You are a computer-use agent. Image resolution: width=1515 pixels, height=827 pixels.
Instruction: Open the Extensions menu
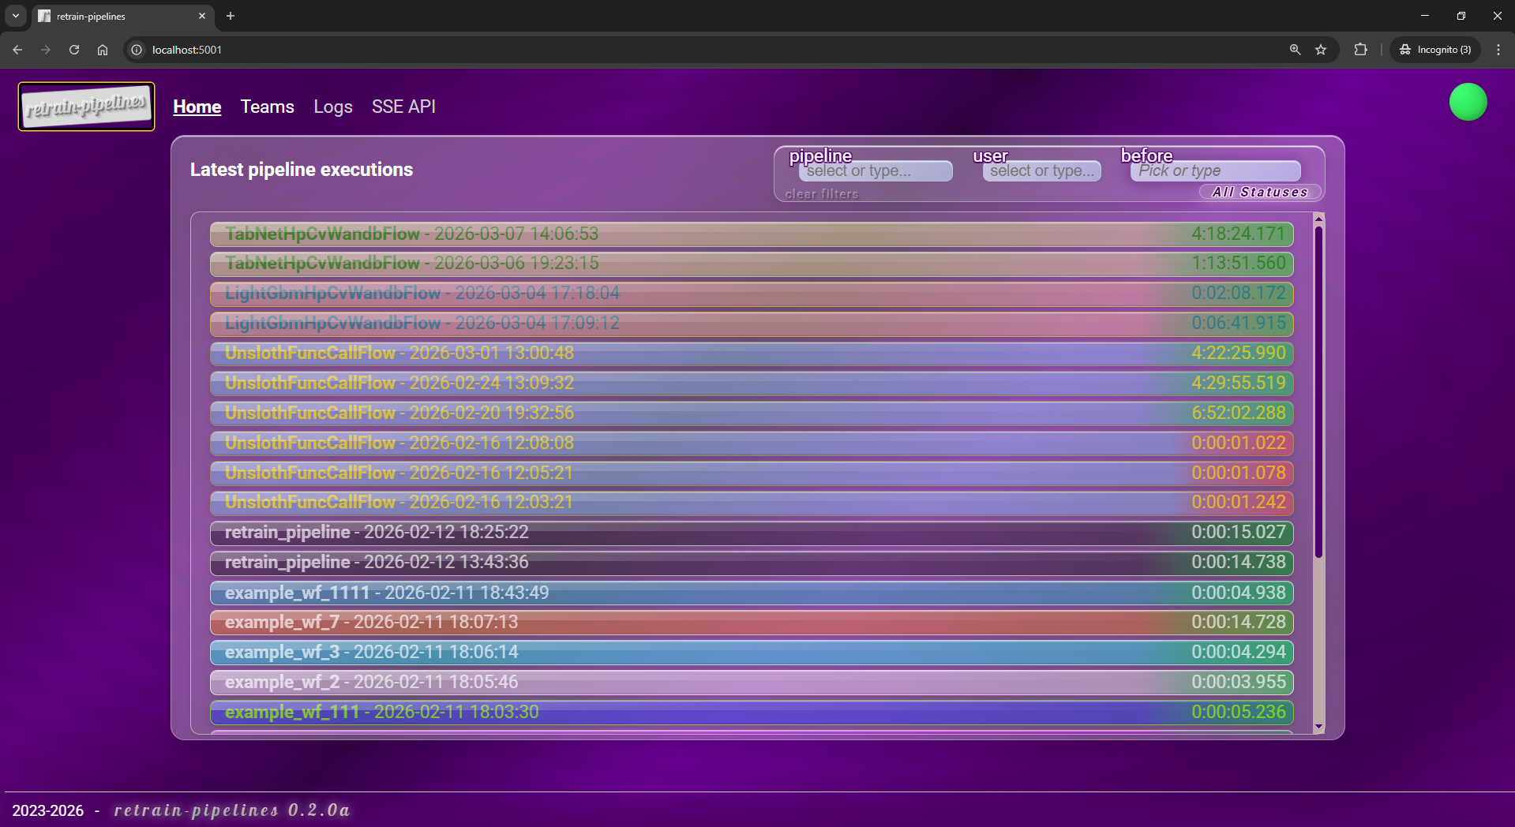(x=1360, y=50)
